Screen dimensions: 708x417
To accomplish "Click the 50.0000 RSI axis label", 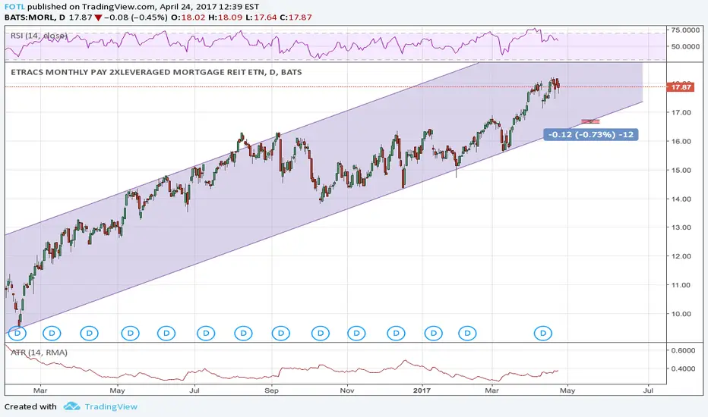I will point(685,46).
